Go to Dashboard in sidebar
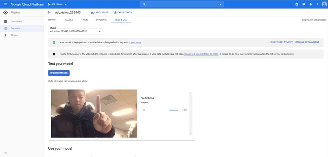Screen dimensions: 328x157 point(16,21)
